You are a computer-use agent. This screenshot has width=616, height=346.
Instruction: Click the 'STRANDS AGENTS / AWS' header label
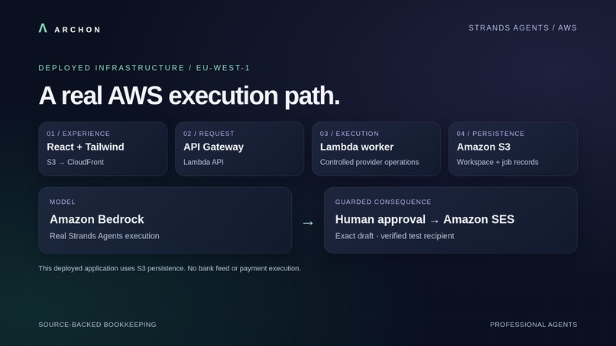pos(523,28)
